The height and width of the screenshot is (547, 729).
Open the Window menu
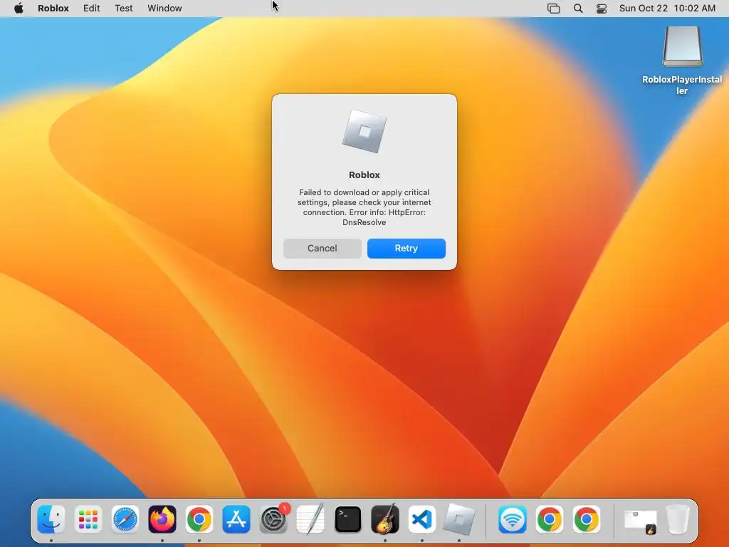point(164,9)
